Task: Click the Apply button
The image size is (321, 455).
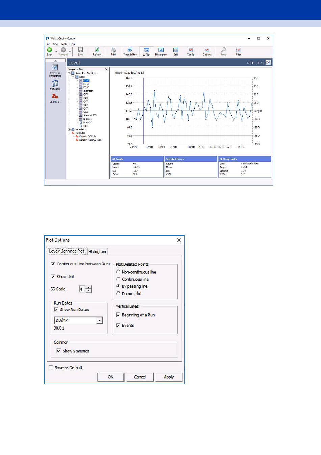Action: (x=169, y=377)
